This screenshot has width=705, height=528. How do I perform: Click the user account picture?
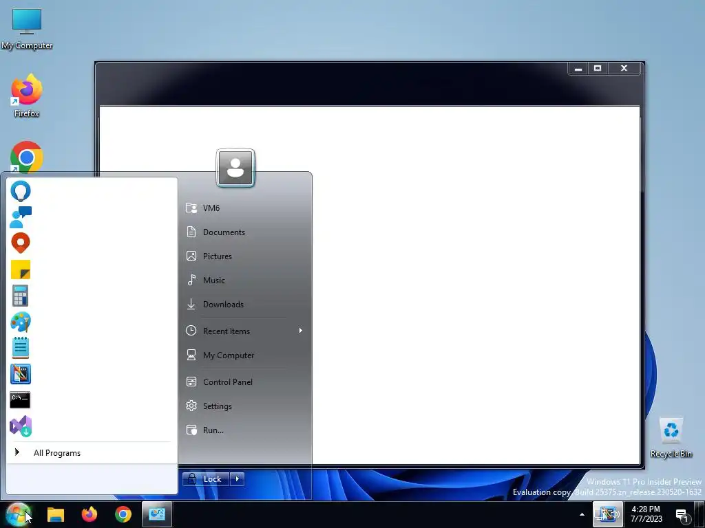pyautogui.click(x=235, y=168)
